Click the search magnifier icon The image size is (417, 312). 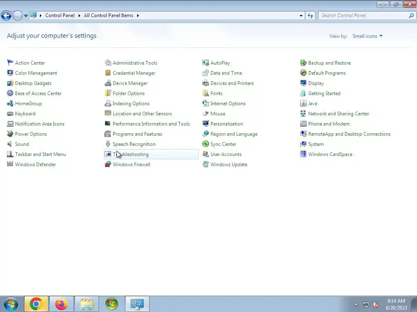[411, 16]
